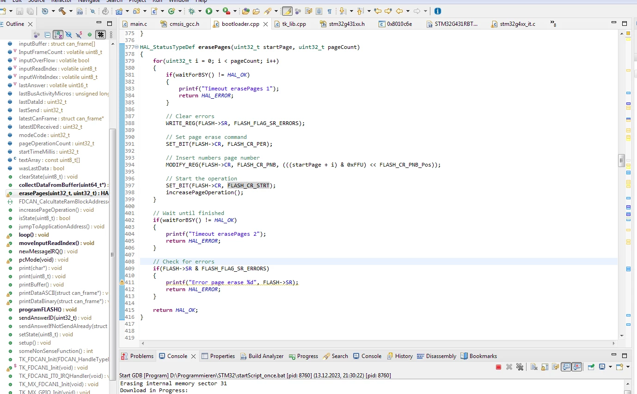Click the Save floppy disk icon
The height and width of the screenshot is (394, 637).
(20, 11)
